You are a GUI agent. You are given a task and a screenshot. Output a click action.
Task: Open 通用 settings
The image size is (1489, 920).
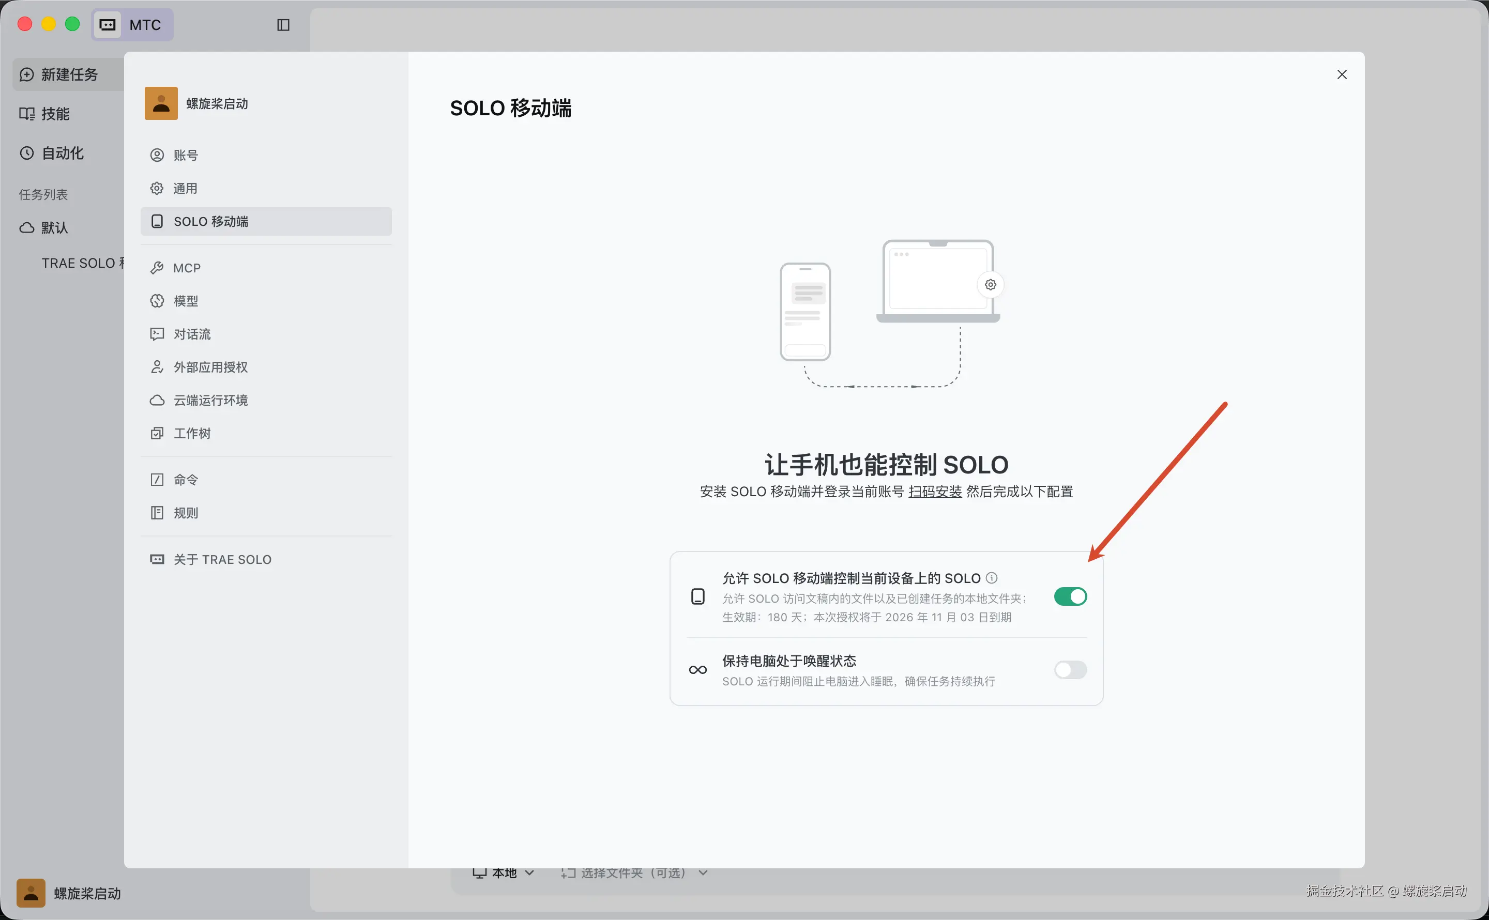point(266,189)
